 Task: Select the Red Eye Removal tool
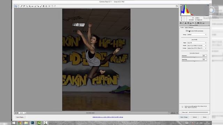[x=38, y=6]
